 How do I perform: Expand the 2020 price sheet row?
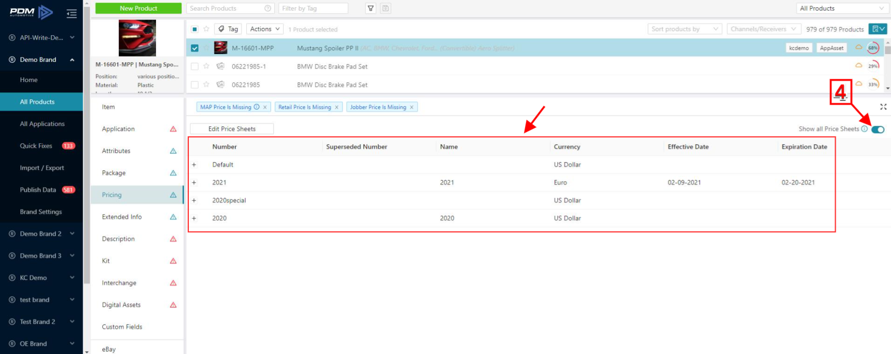(194, 218)
